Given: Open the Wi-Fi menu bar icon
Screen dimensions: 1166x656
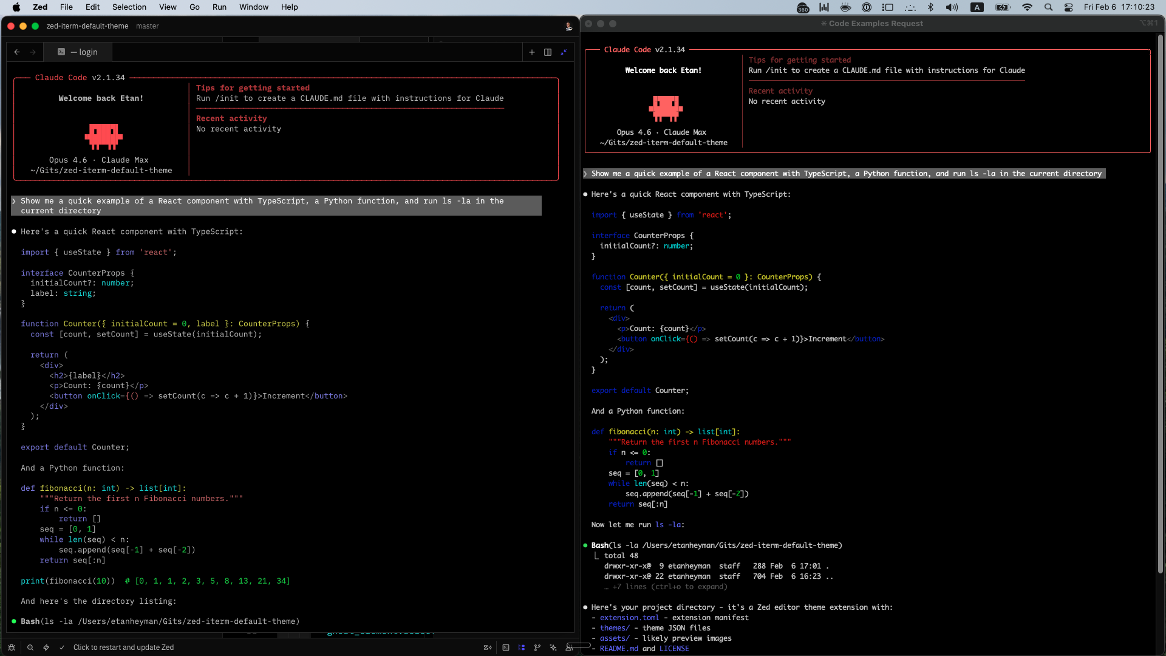Looking at the screenshot, I should (x=1028, y=7).
